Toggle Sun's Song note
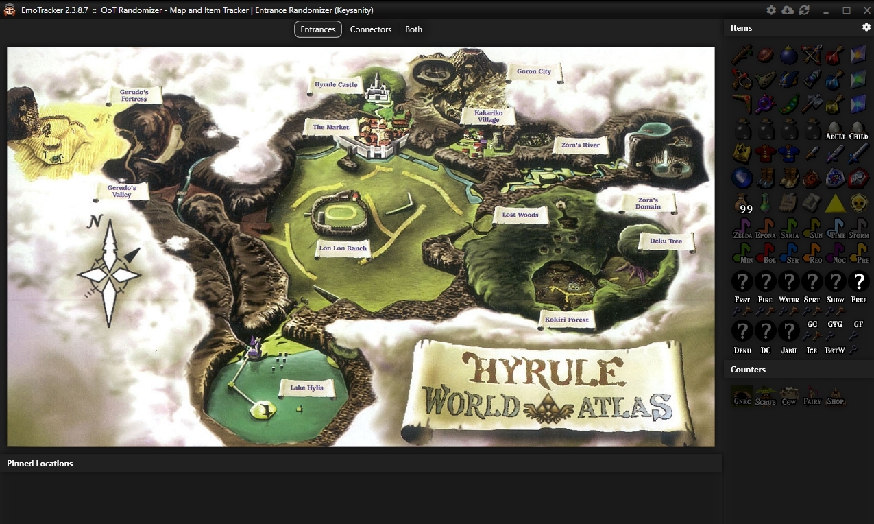This screenshot has width=874, height=524. click(x=812, y=228)
